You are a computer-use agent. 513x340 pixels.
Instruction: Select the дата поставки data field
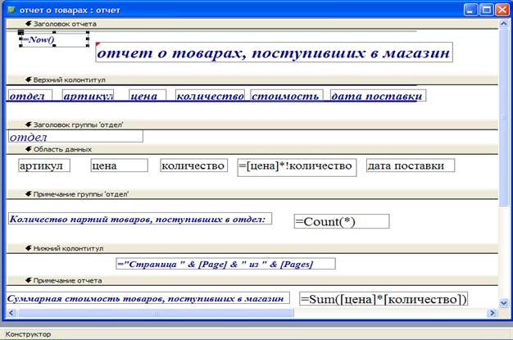tap(411, 165)
